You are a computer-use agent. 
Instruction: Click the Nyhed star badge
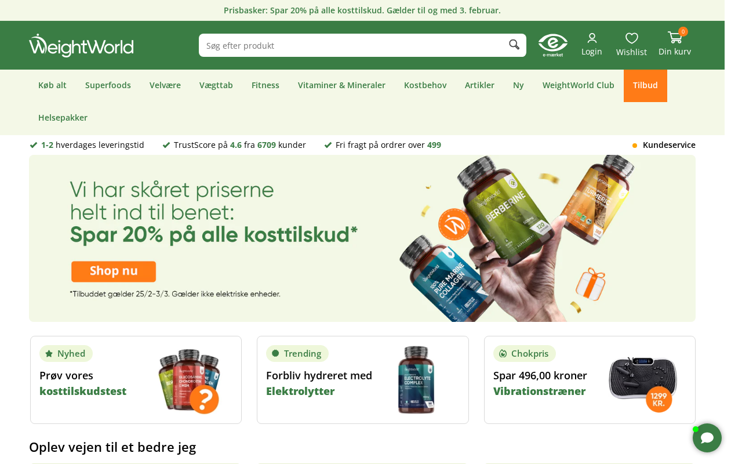click(x=66, y=353)
